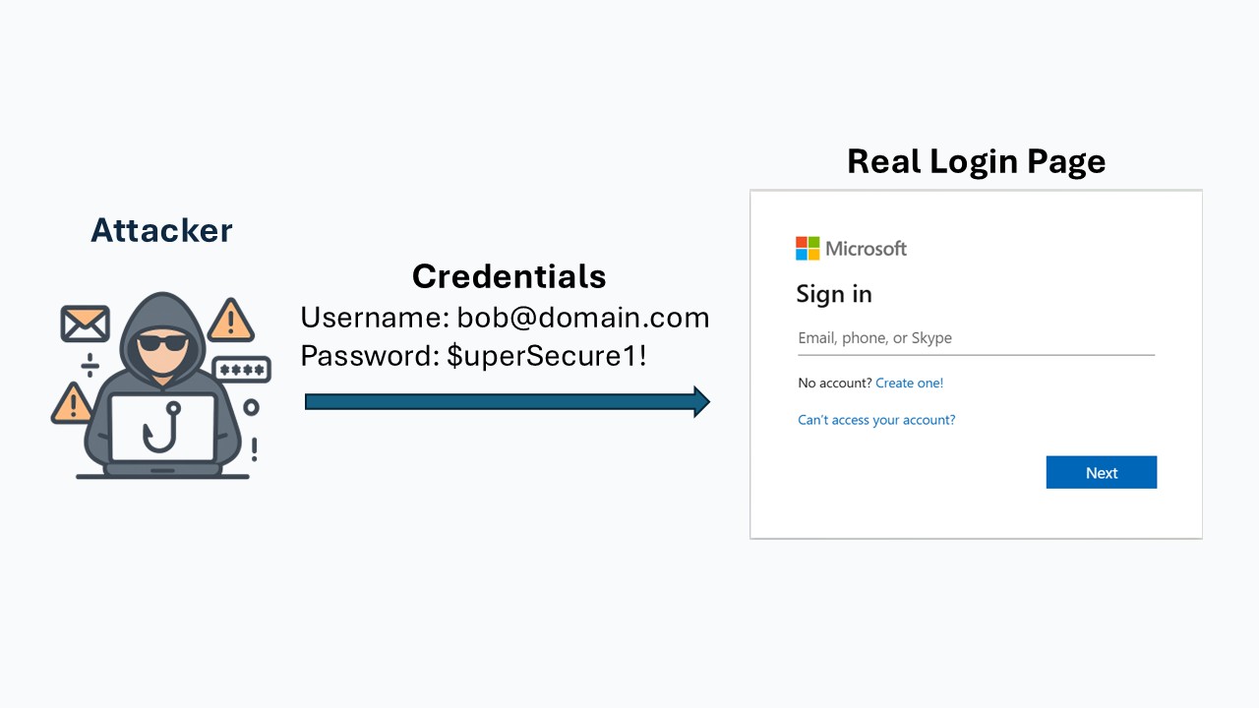Open "Can't access your account?" link

click(x=876, y=420)
